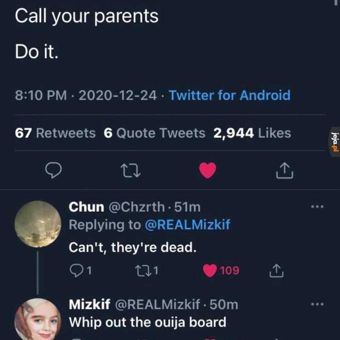
Task: Unlike the main tweet heart
Action: click(x=208, y=170)
